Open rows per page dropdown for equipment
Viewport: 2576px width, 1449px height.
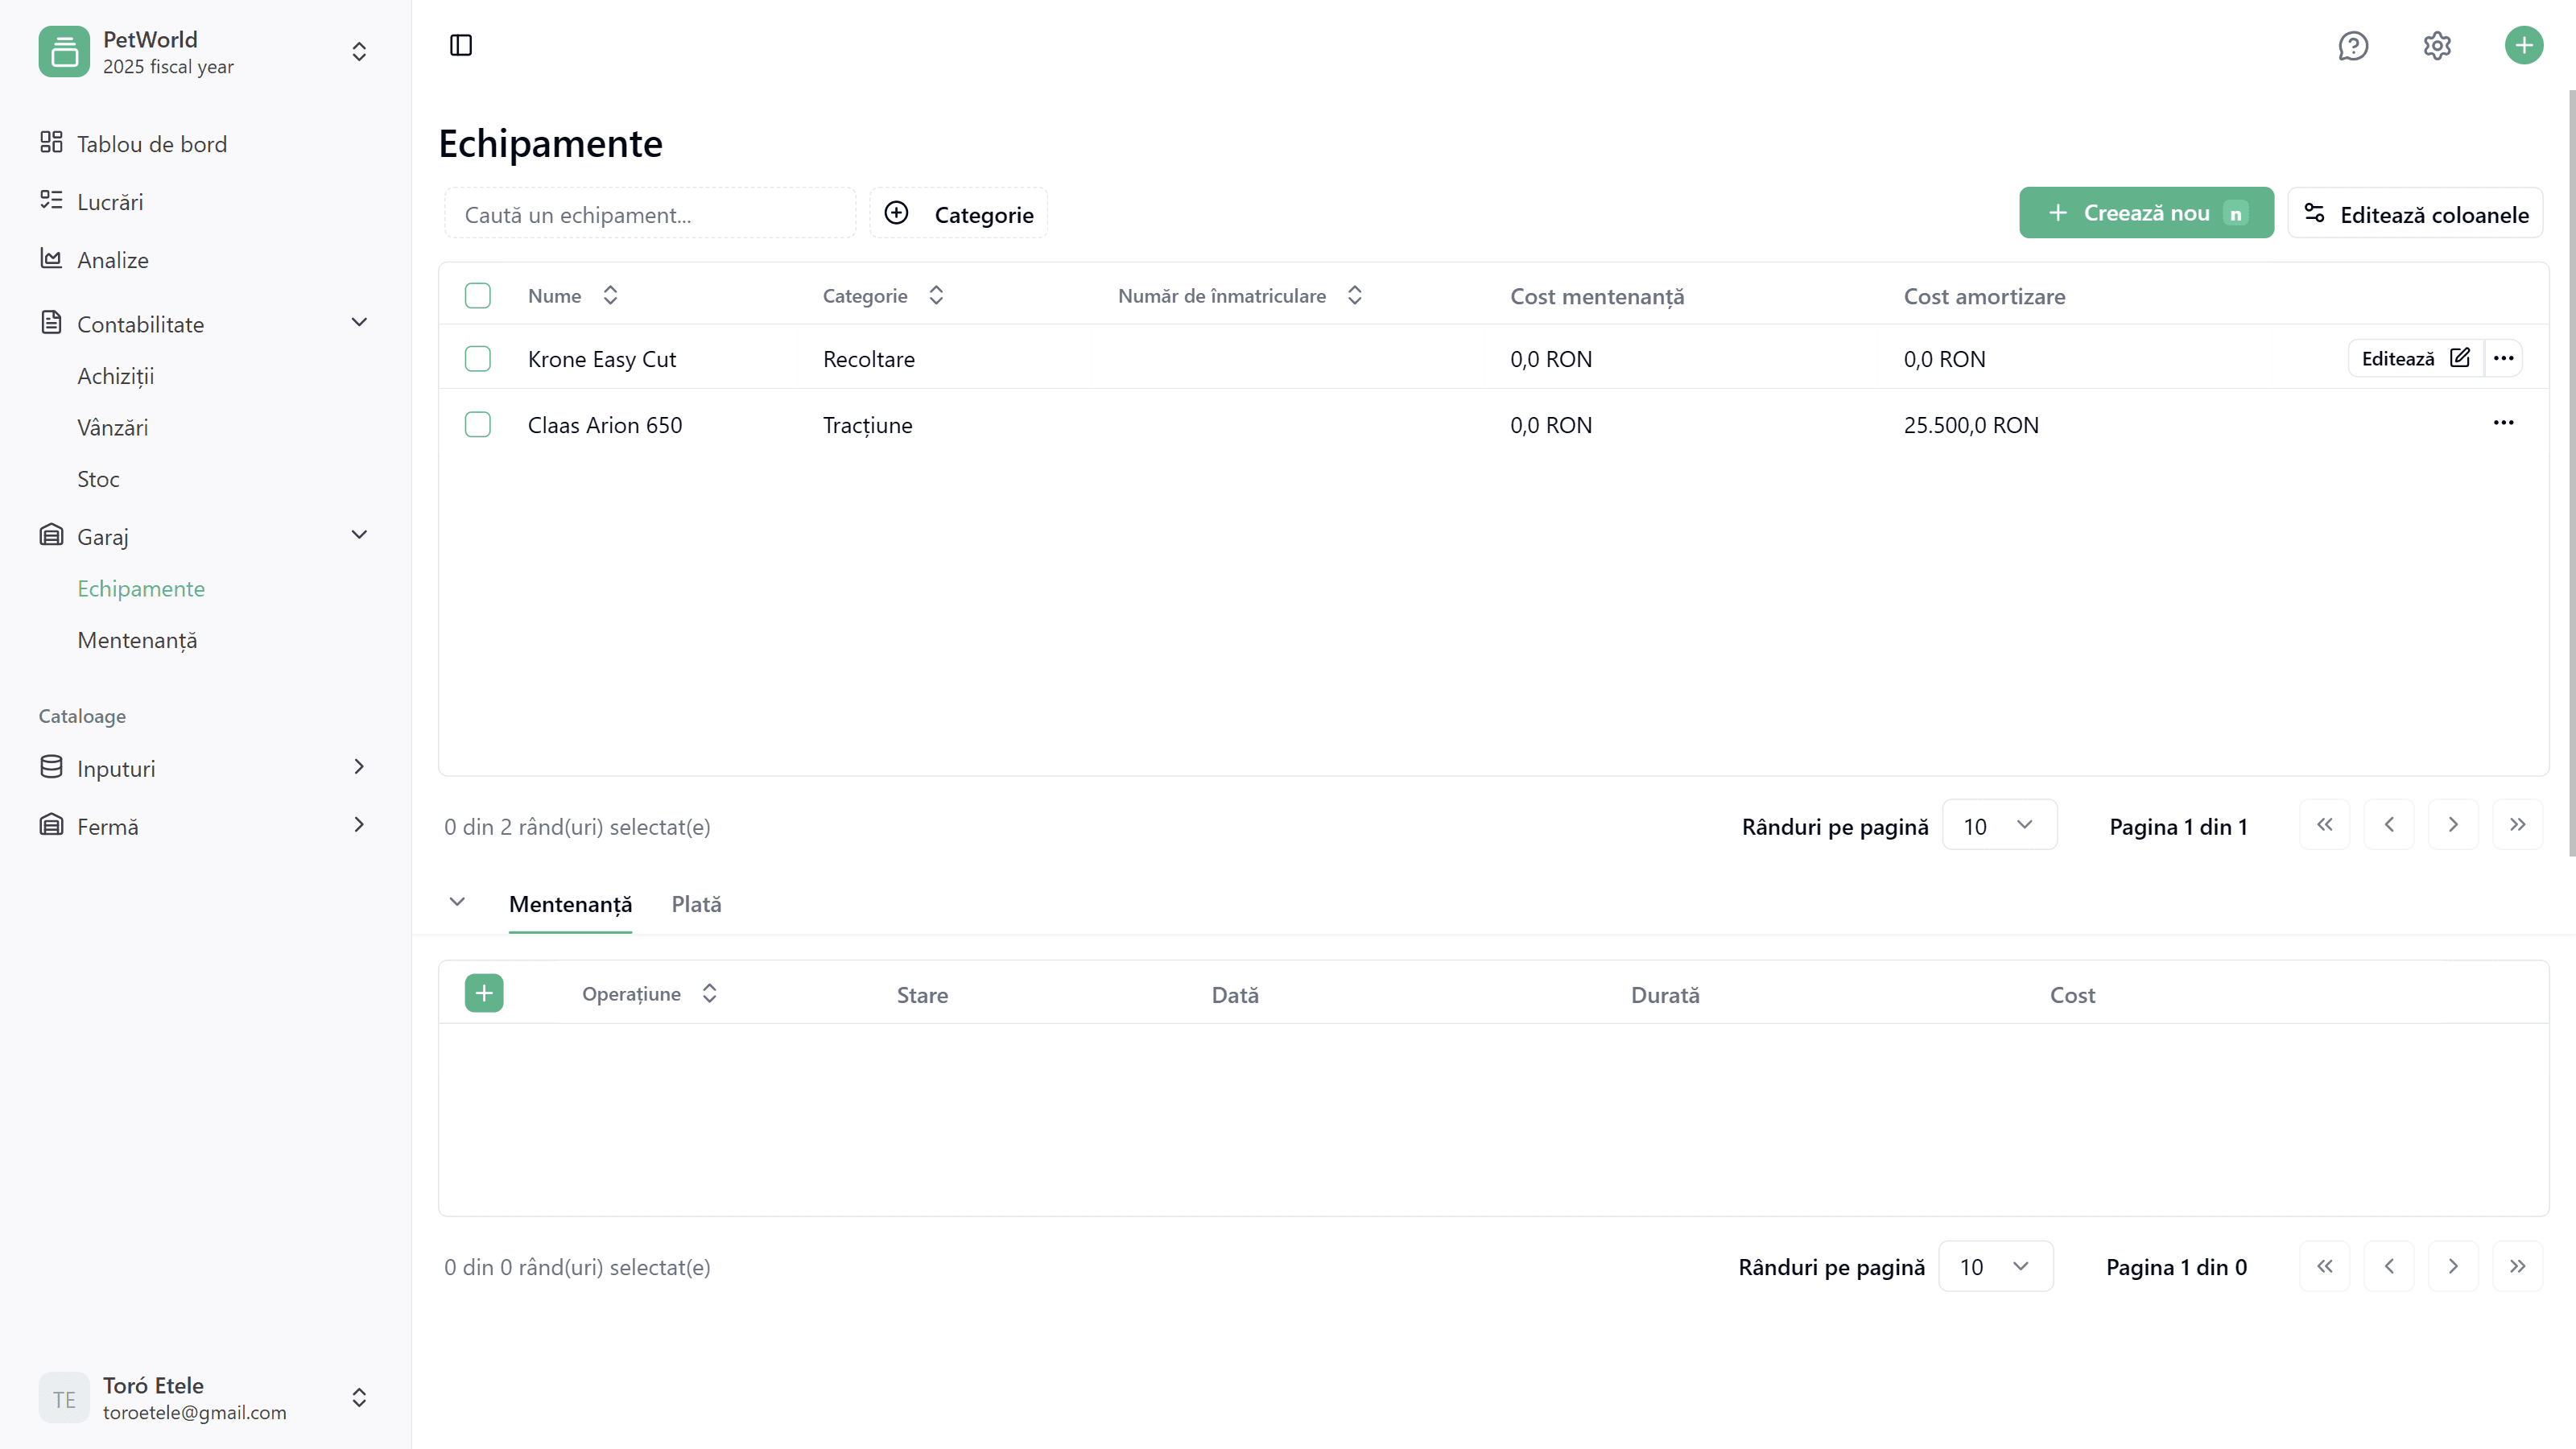coord(1998,826)
